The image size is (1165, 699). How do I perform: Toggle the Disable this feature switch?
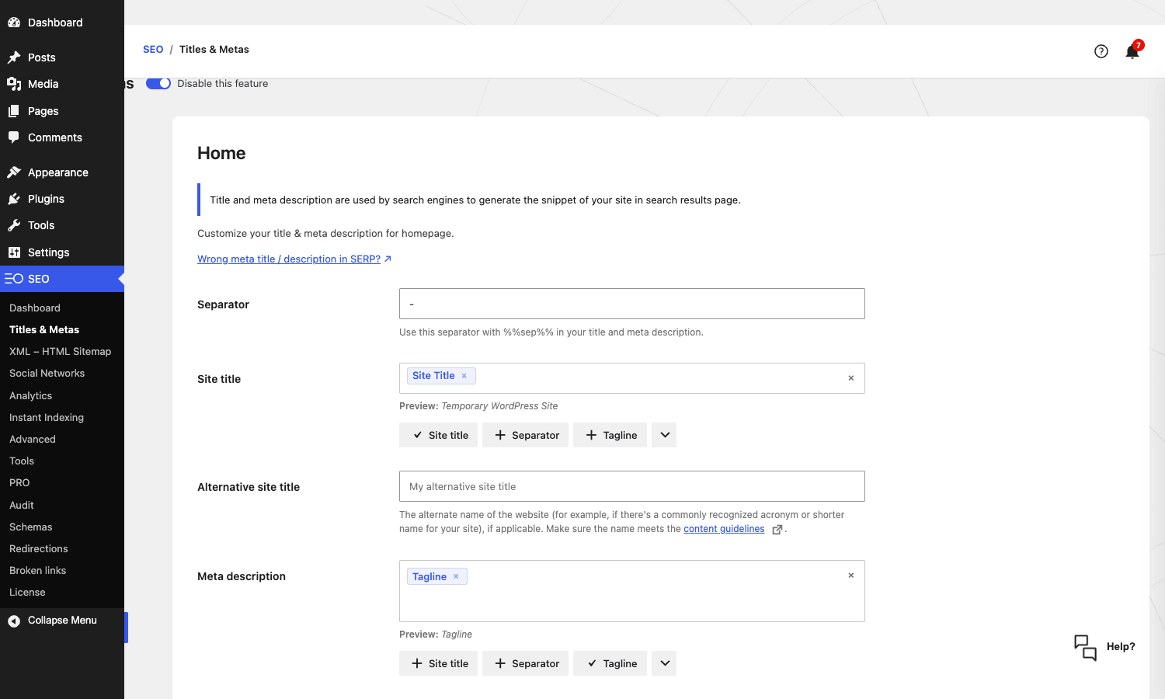pyautogui.click(x=158, y=83)
